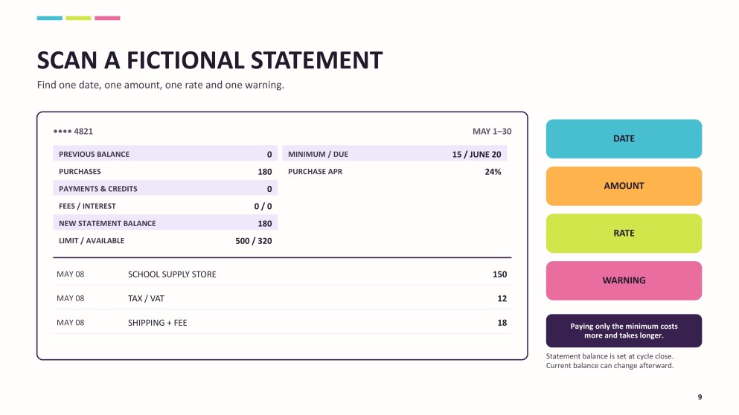The width and height of the screenshot is (739, 415).
Task: Click the 'SCHOOL SUPPLY STORE' transaction
Action: tap(172, 274)
